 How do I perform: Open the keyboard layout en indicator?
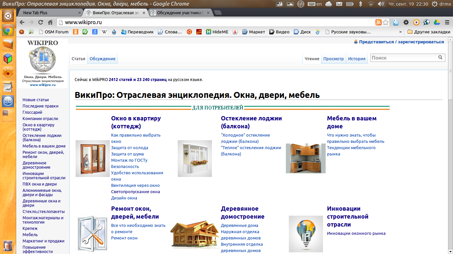point(315,4)
